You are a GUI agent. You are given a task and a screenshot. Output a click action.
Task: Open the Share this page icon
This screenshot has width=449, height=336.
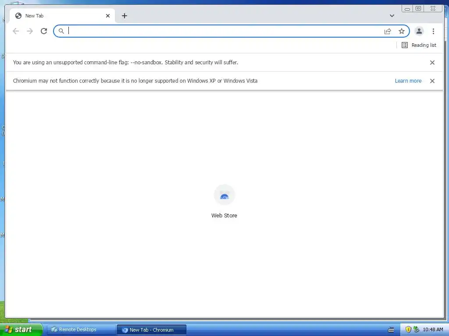tap(388, 31)
